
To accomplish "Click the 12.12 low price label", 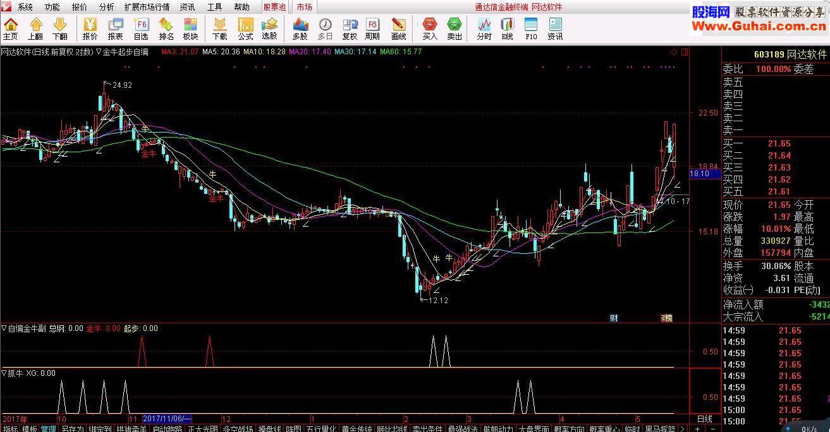I will 438,301.
